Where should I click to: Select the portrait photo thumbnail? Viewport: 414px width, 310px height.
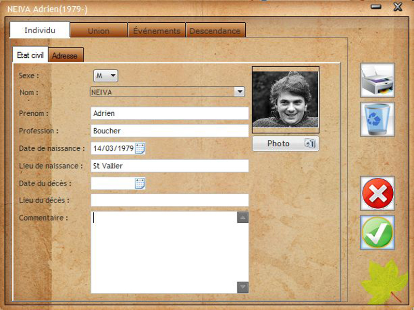coord(286,100)
